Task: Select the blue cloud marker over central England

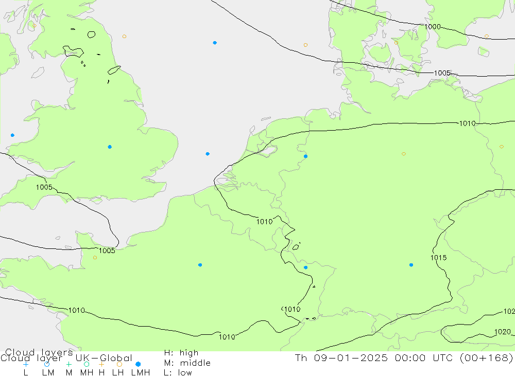Action: (x=110, y=147)
